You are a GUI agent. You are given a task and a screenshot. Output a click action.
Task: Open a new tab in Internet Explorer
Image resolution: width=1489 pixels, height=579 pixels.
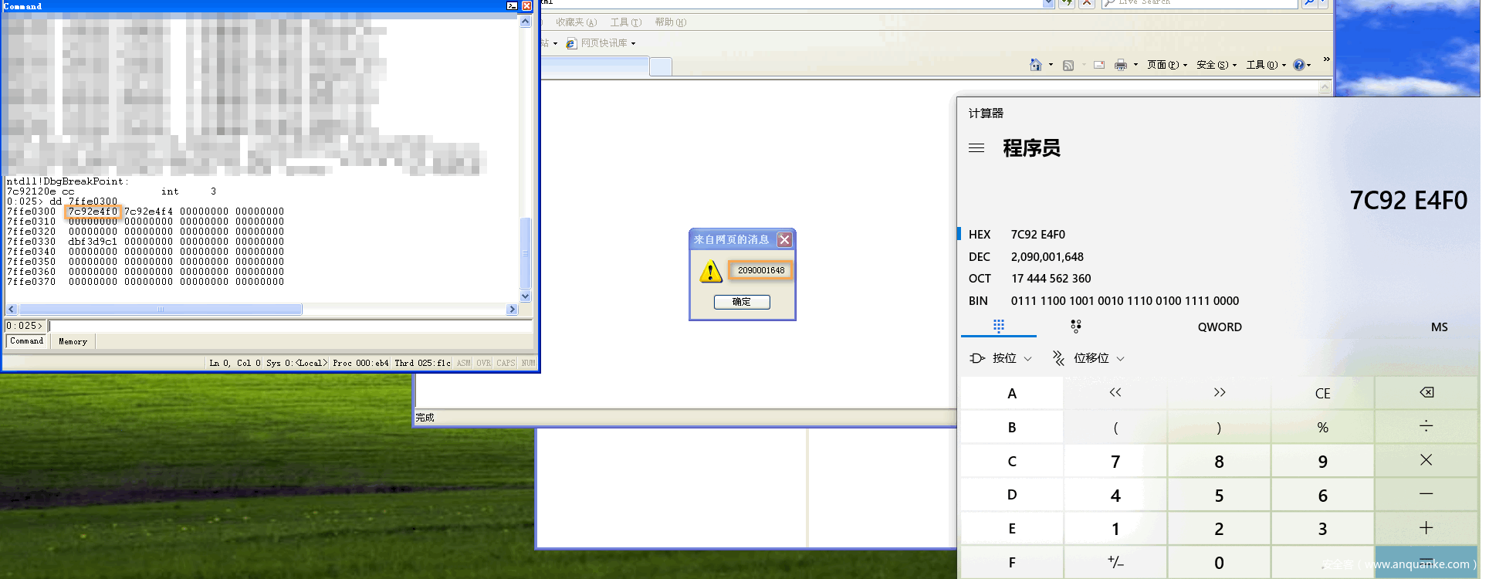pos(660,67)
